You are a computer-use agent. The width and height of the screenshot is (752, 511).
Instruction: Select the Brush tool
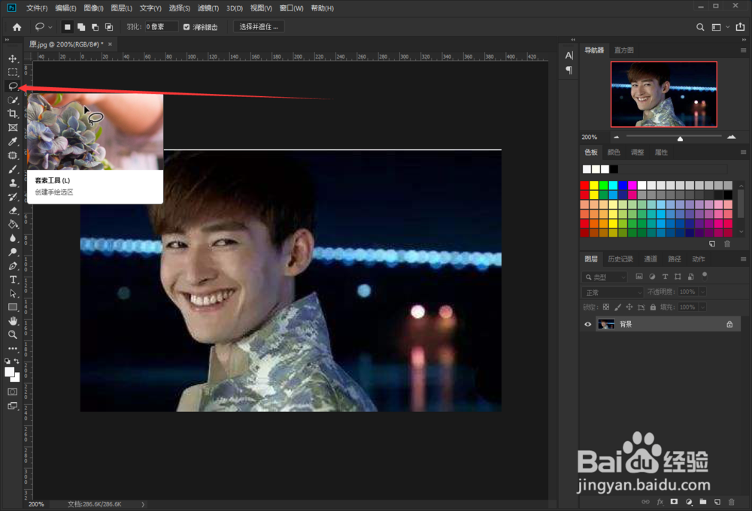click(x=13, y=169)
